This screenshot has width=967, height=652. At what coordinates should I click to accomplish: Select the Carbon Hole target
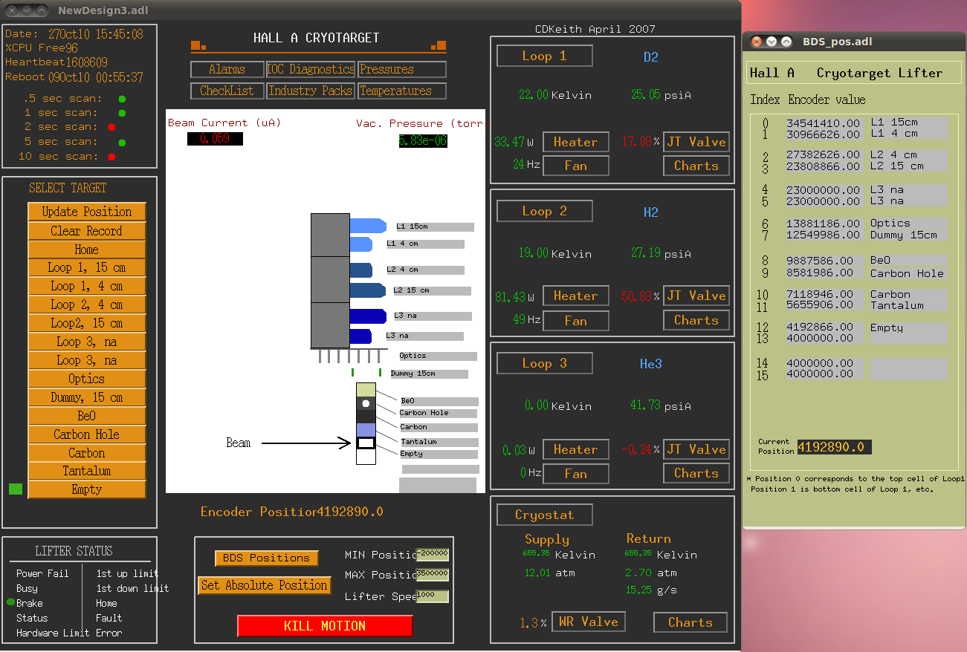[x=87, y=434]
